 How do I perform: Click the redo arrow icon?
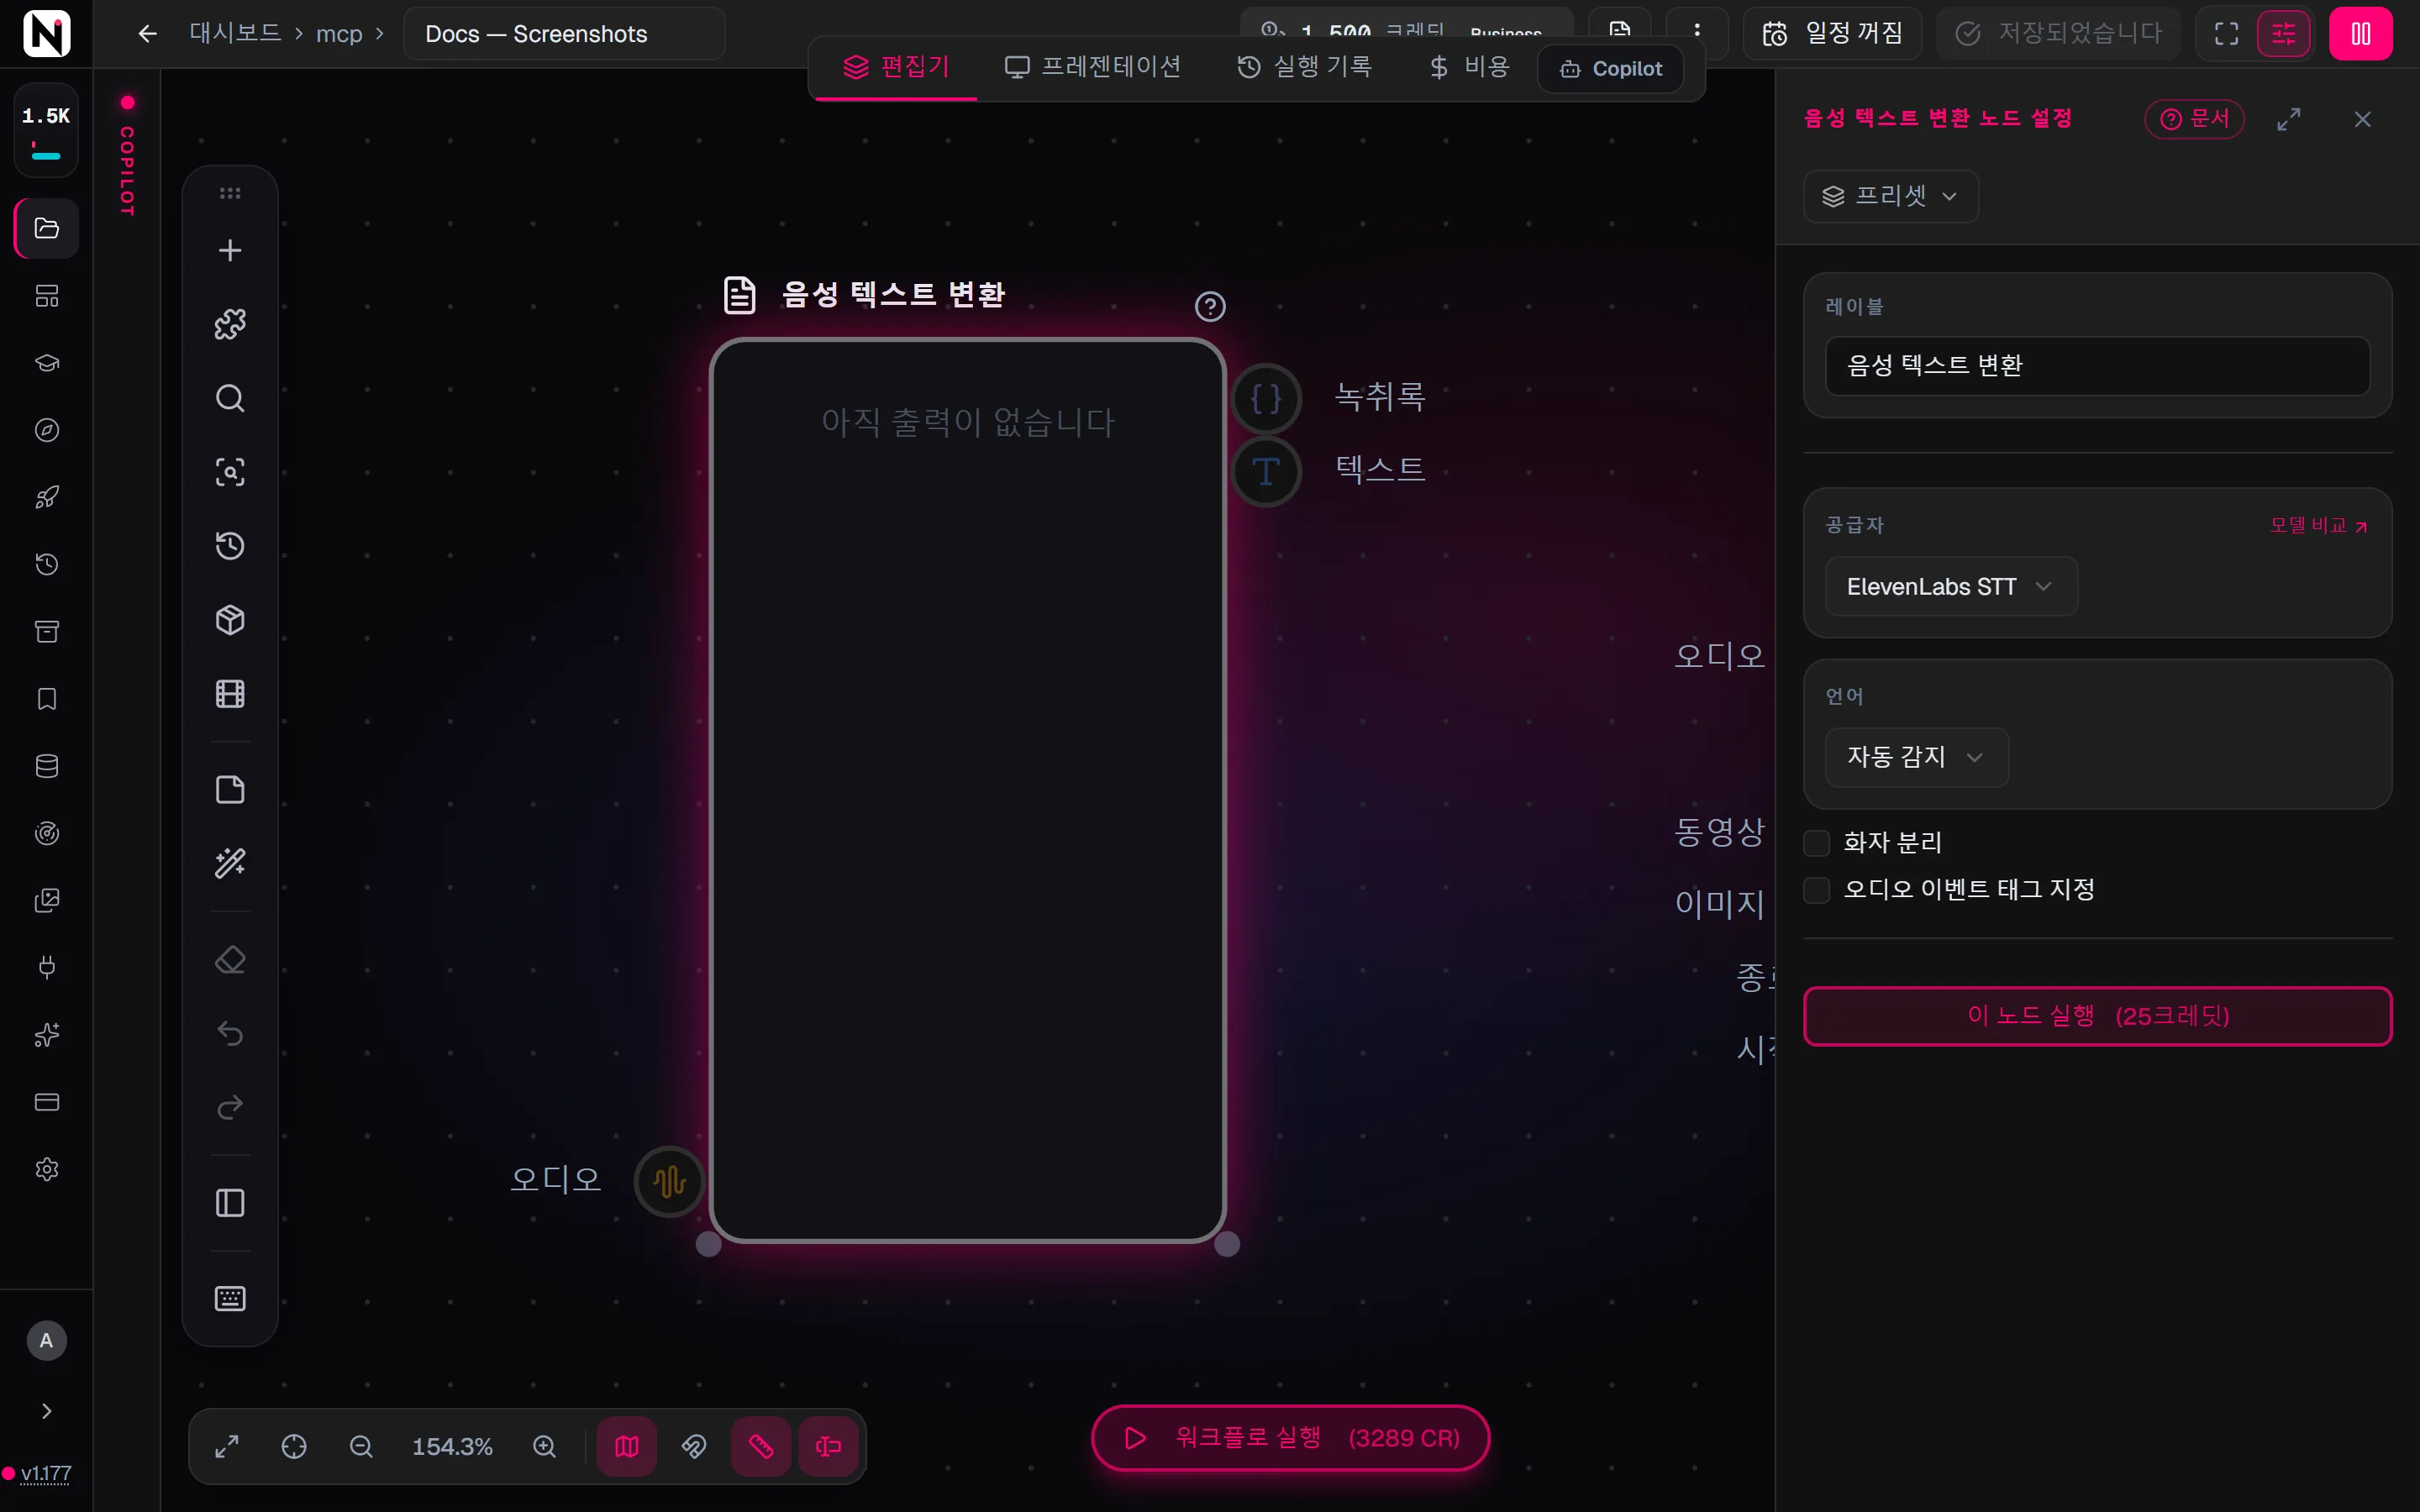click(230, 1107)
